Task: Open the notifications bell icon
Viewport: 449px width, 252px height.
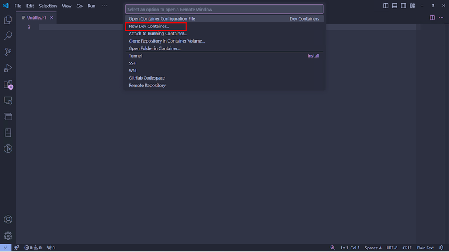Action: (442, 248)
